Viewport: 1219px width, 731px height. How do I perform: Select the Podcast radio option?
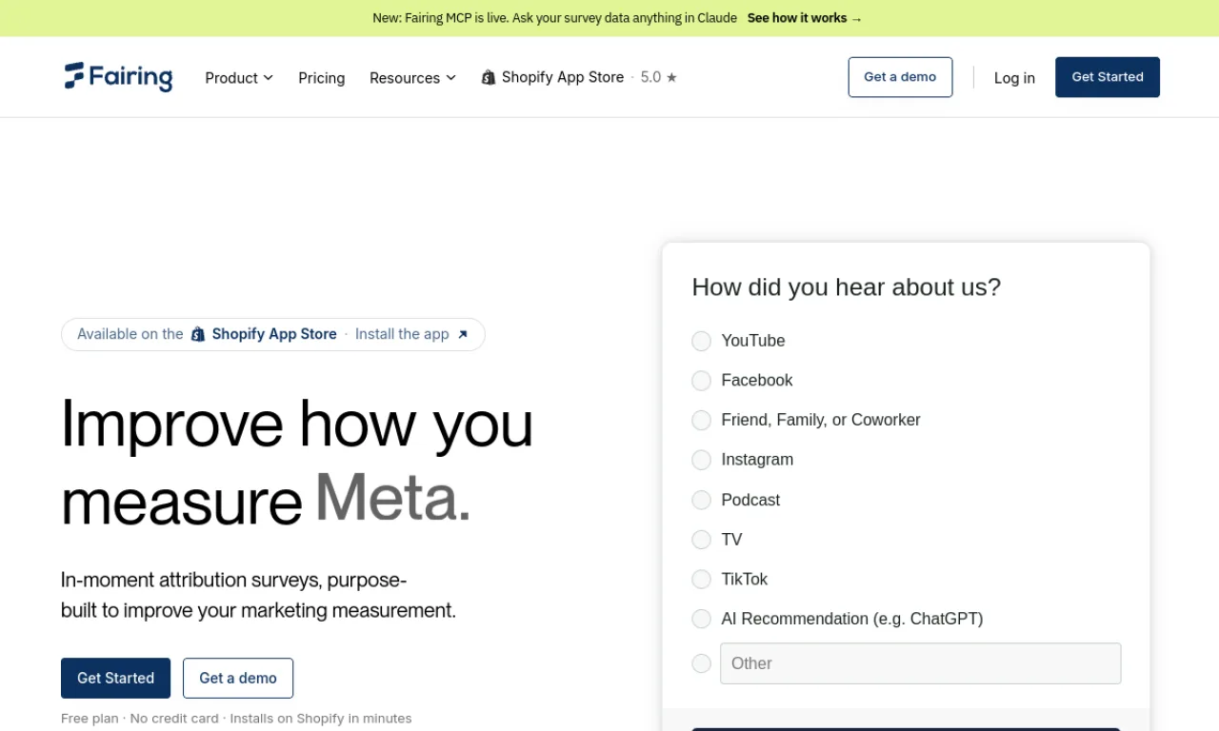pyautogui.click(x=701, y=500)
